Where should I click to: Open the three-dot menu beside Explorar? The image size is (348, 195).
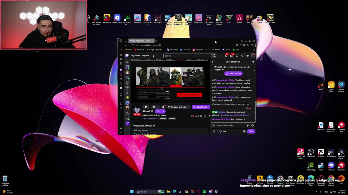pos(153,56)
